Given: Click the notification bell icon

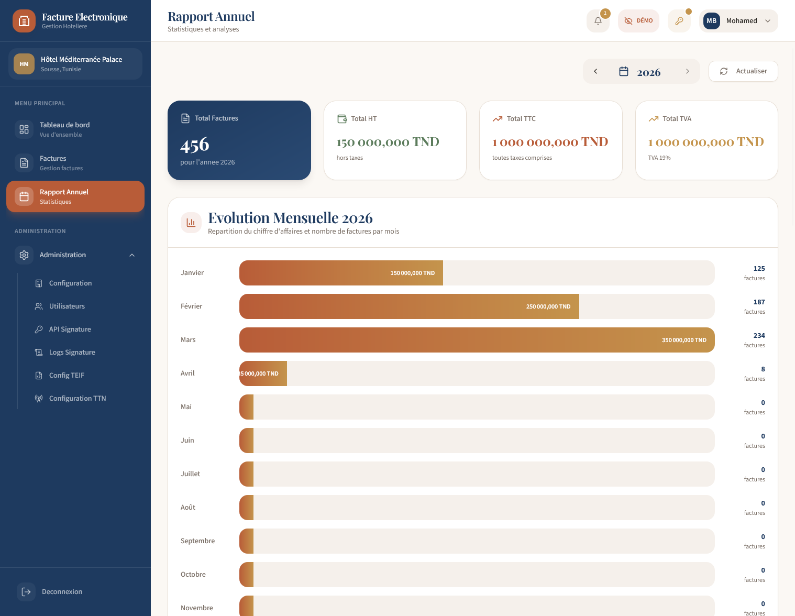Looking at the screenshot, I should pyautogui.click(x=598, y=20).
